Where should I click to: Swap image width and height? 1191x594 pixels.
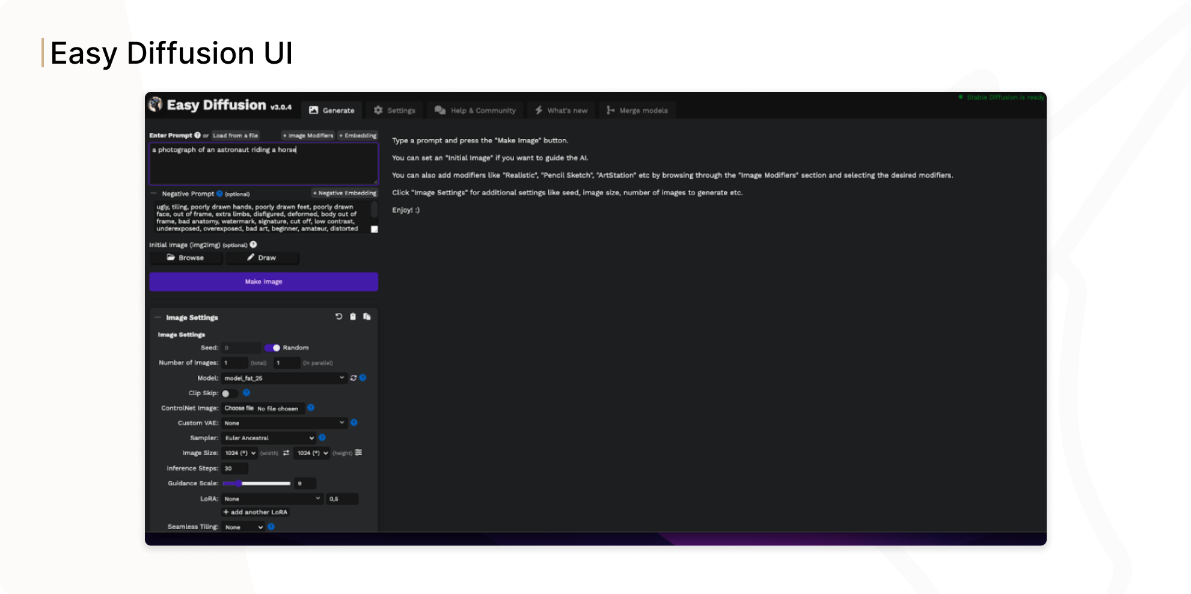pos(286,453)
